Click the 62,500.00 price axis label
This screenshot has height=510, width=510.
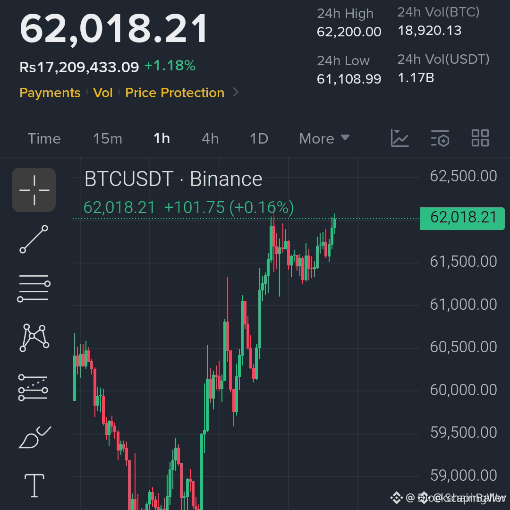coord(464,176)
